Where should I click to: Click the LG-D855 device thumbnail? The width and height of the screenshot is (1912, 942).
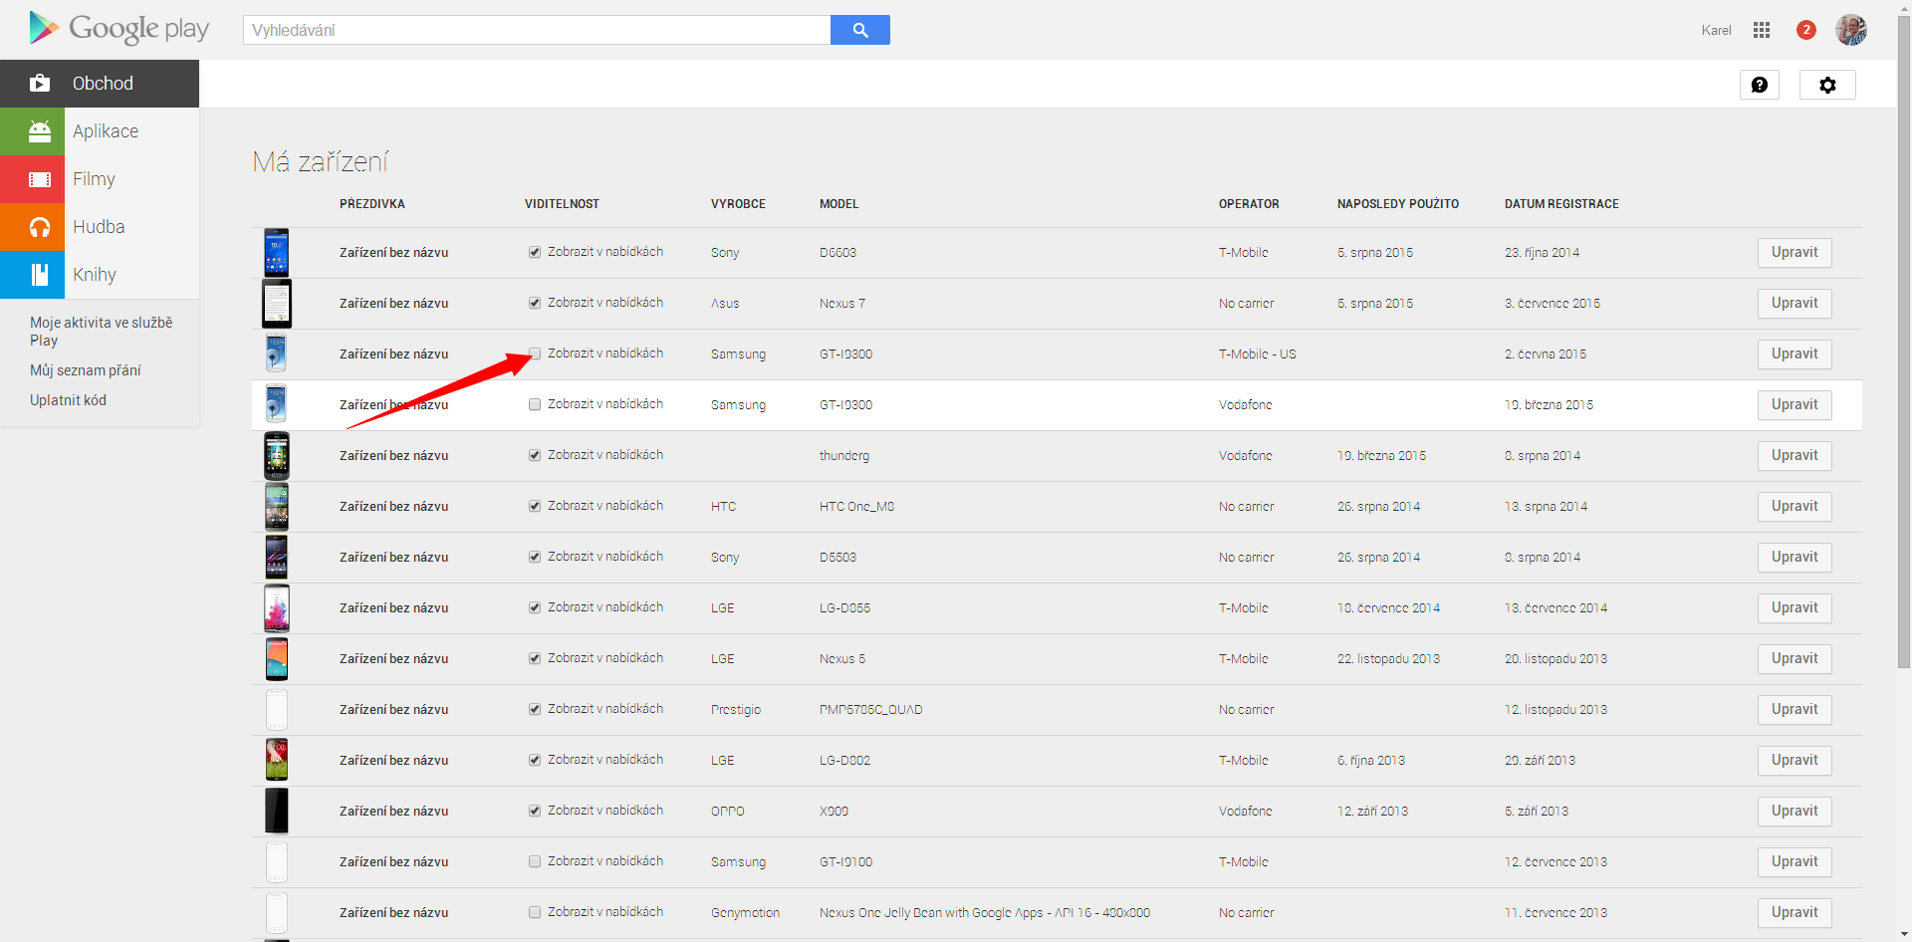277,608
